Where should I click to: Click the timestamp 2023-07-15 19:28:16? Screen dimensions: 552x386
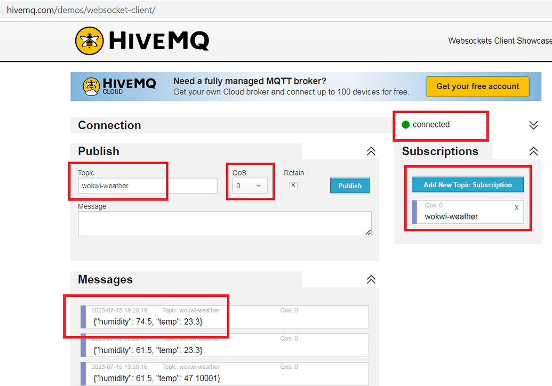119,367
